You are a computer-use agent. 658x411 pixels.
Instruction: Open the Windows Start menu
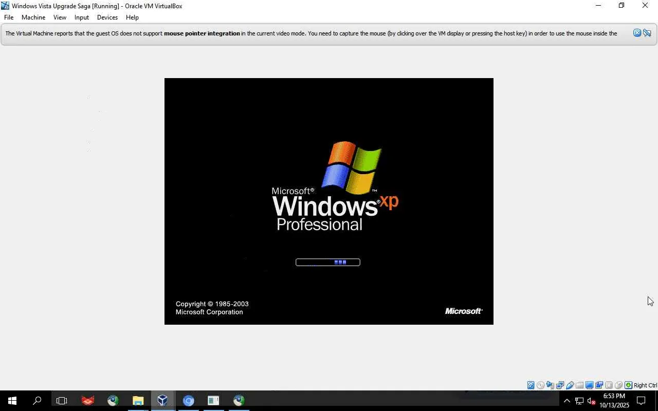point(12,401)
